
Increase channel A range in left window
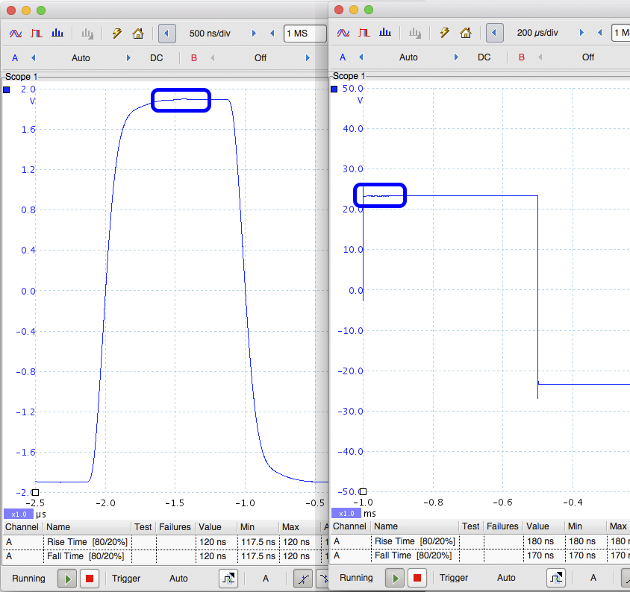pyautogui.click(x=128, y=58)
